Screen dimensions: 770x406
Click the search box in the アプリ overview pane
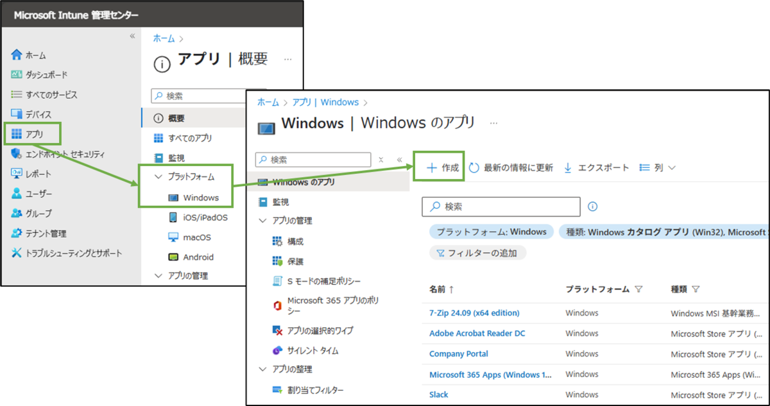(199, 96)
